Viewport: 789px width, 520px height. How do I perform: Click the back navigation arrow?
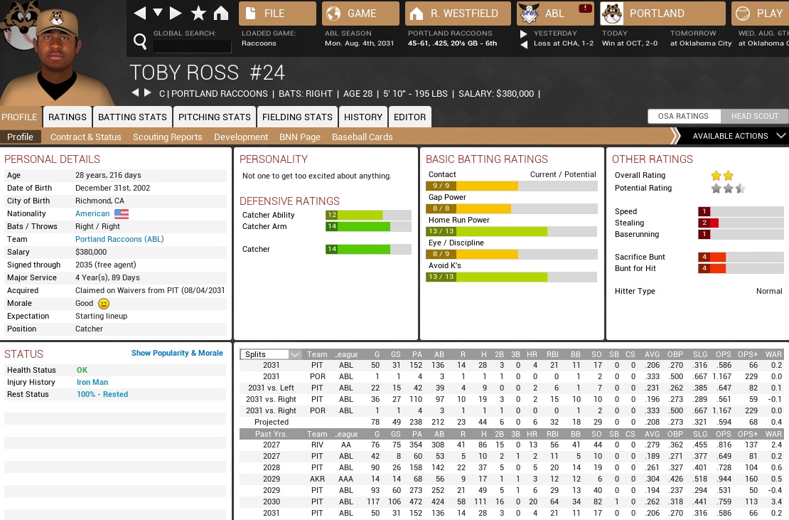coord(140,14)
